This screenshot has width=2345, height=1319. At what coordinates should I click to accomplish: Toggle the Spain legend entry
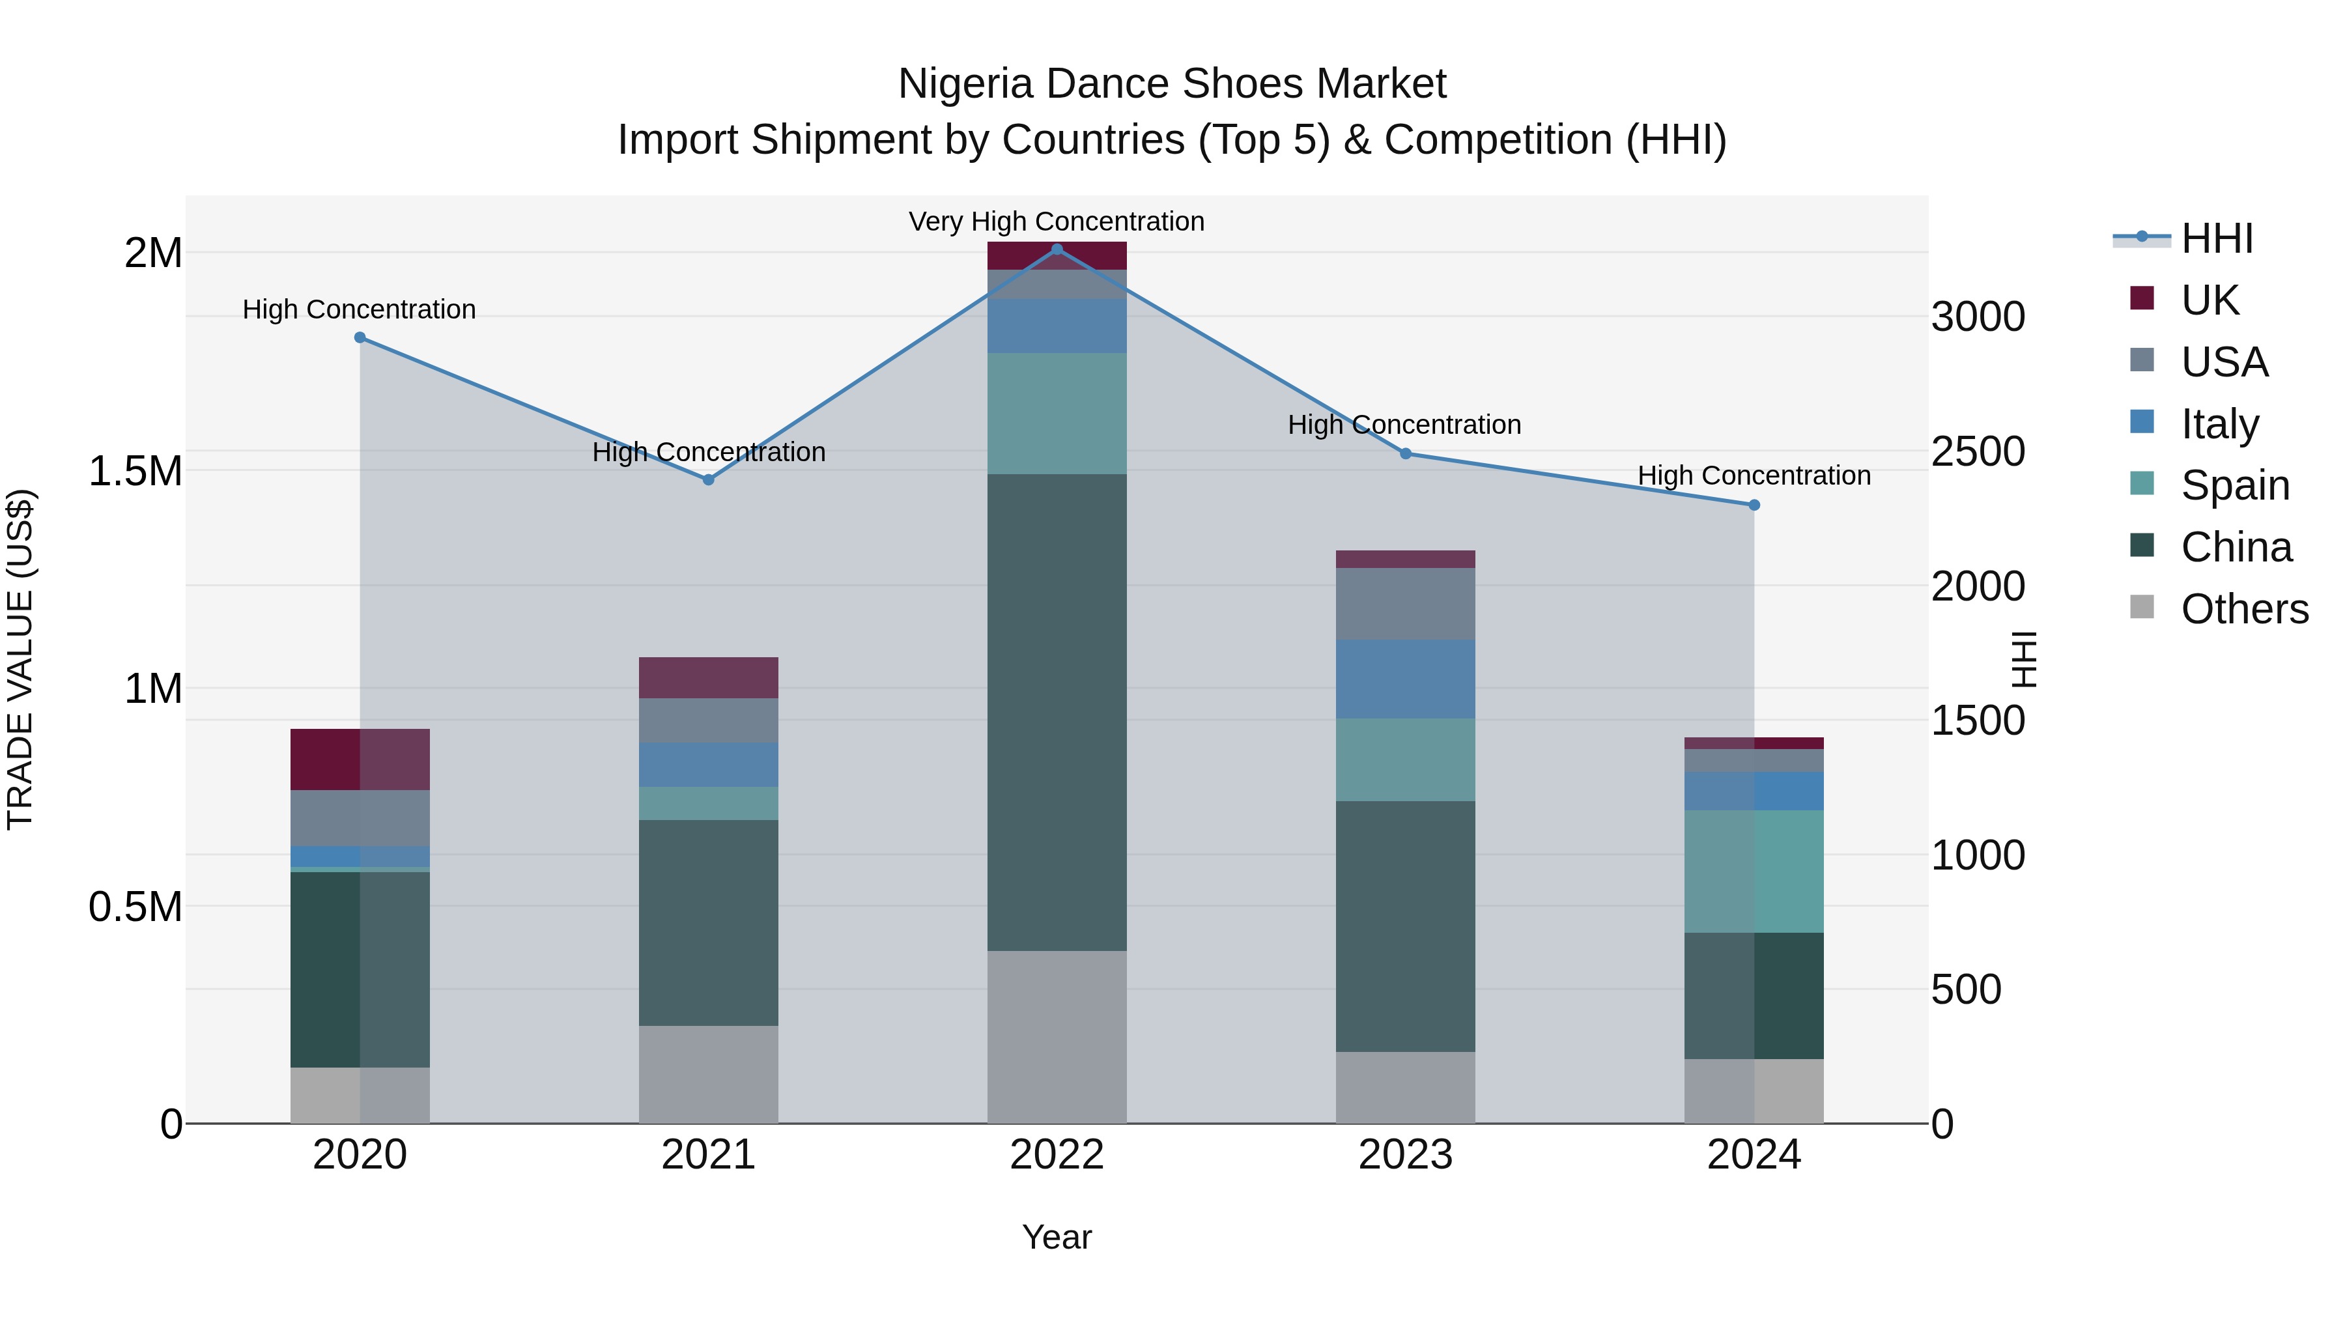click(x=2210, y=485)
